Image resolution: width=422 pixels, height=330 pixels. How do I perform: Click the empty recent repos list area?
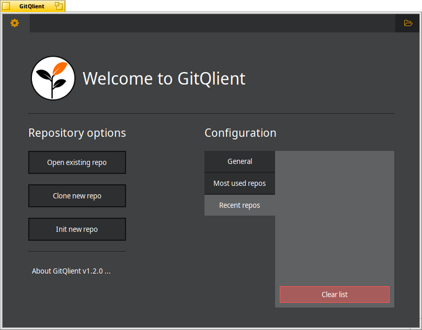pos(334,218)
